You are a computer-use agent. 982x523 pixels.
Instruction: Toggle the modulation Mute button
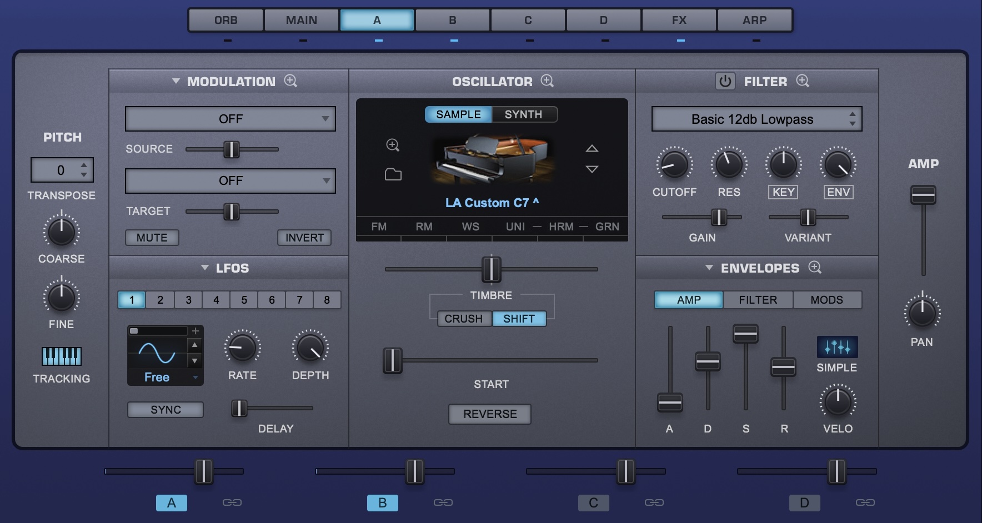[152, 238]
